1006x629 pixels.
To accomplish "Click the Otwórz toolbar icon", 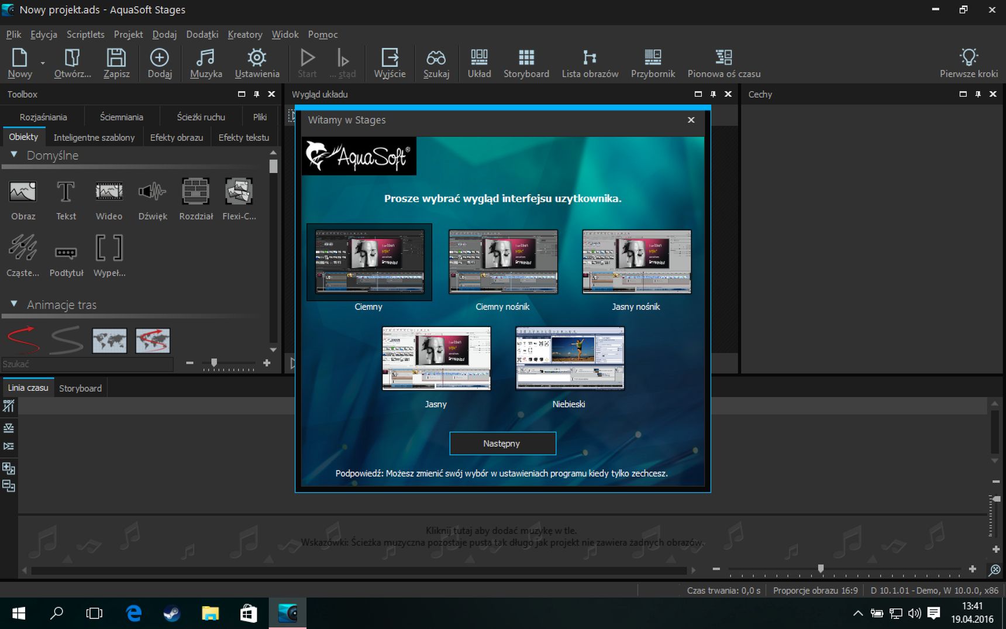I will (73, 63).
